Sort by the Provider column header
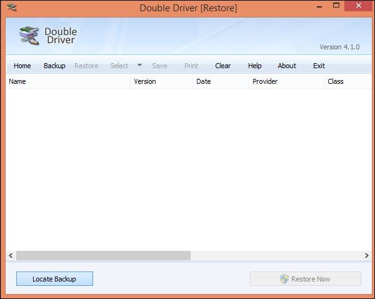The image size is (375, 299). (286, 81)
